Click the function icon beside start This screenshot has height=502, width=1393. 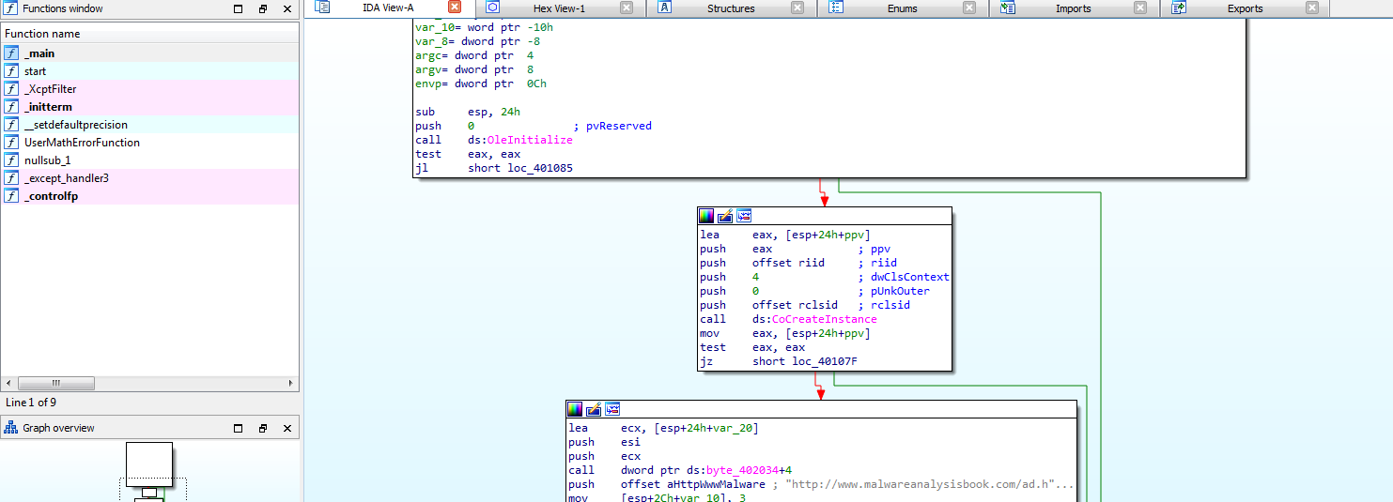[x=11, y=71]
